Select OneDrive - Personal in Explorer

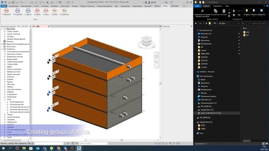click(x=207, y=72)
